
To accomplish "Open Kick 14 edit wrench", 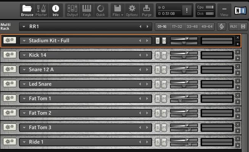I will coord(10,55).
